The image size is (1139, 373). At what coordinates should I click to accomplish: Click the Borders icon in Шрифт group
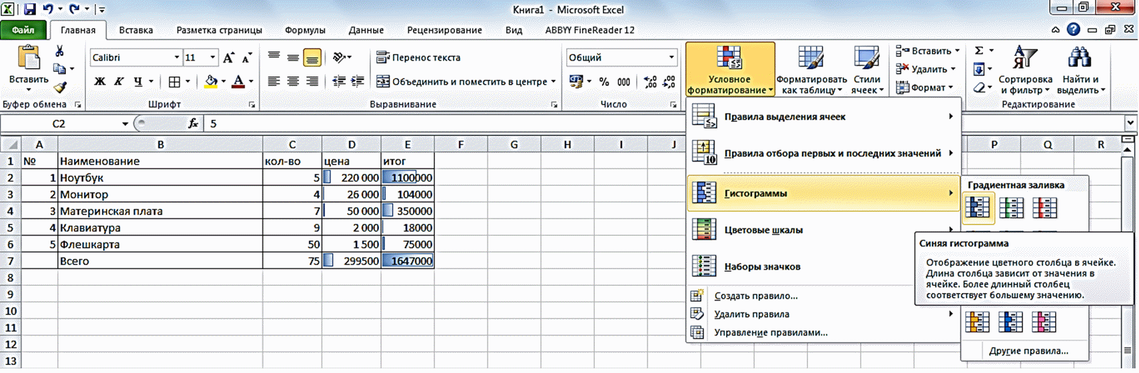[x=174, y=82]
